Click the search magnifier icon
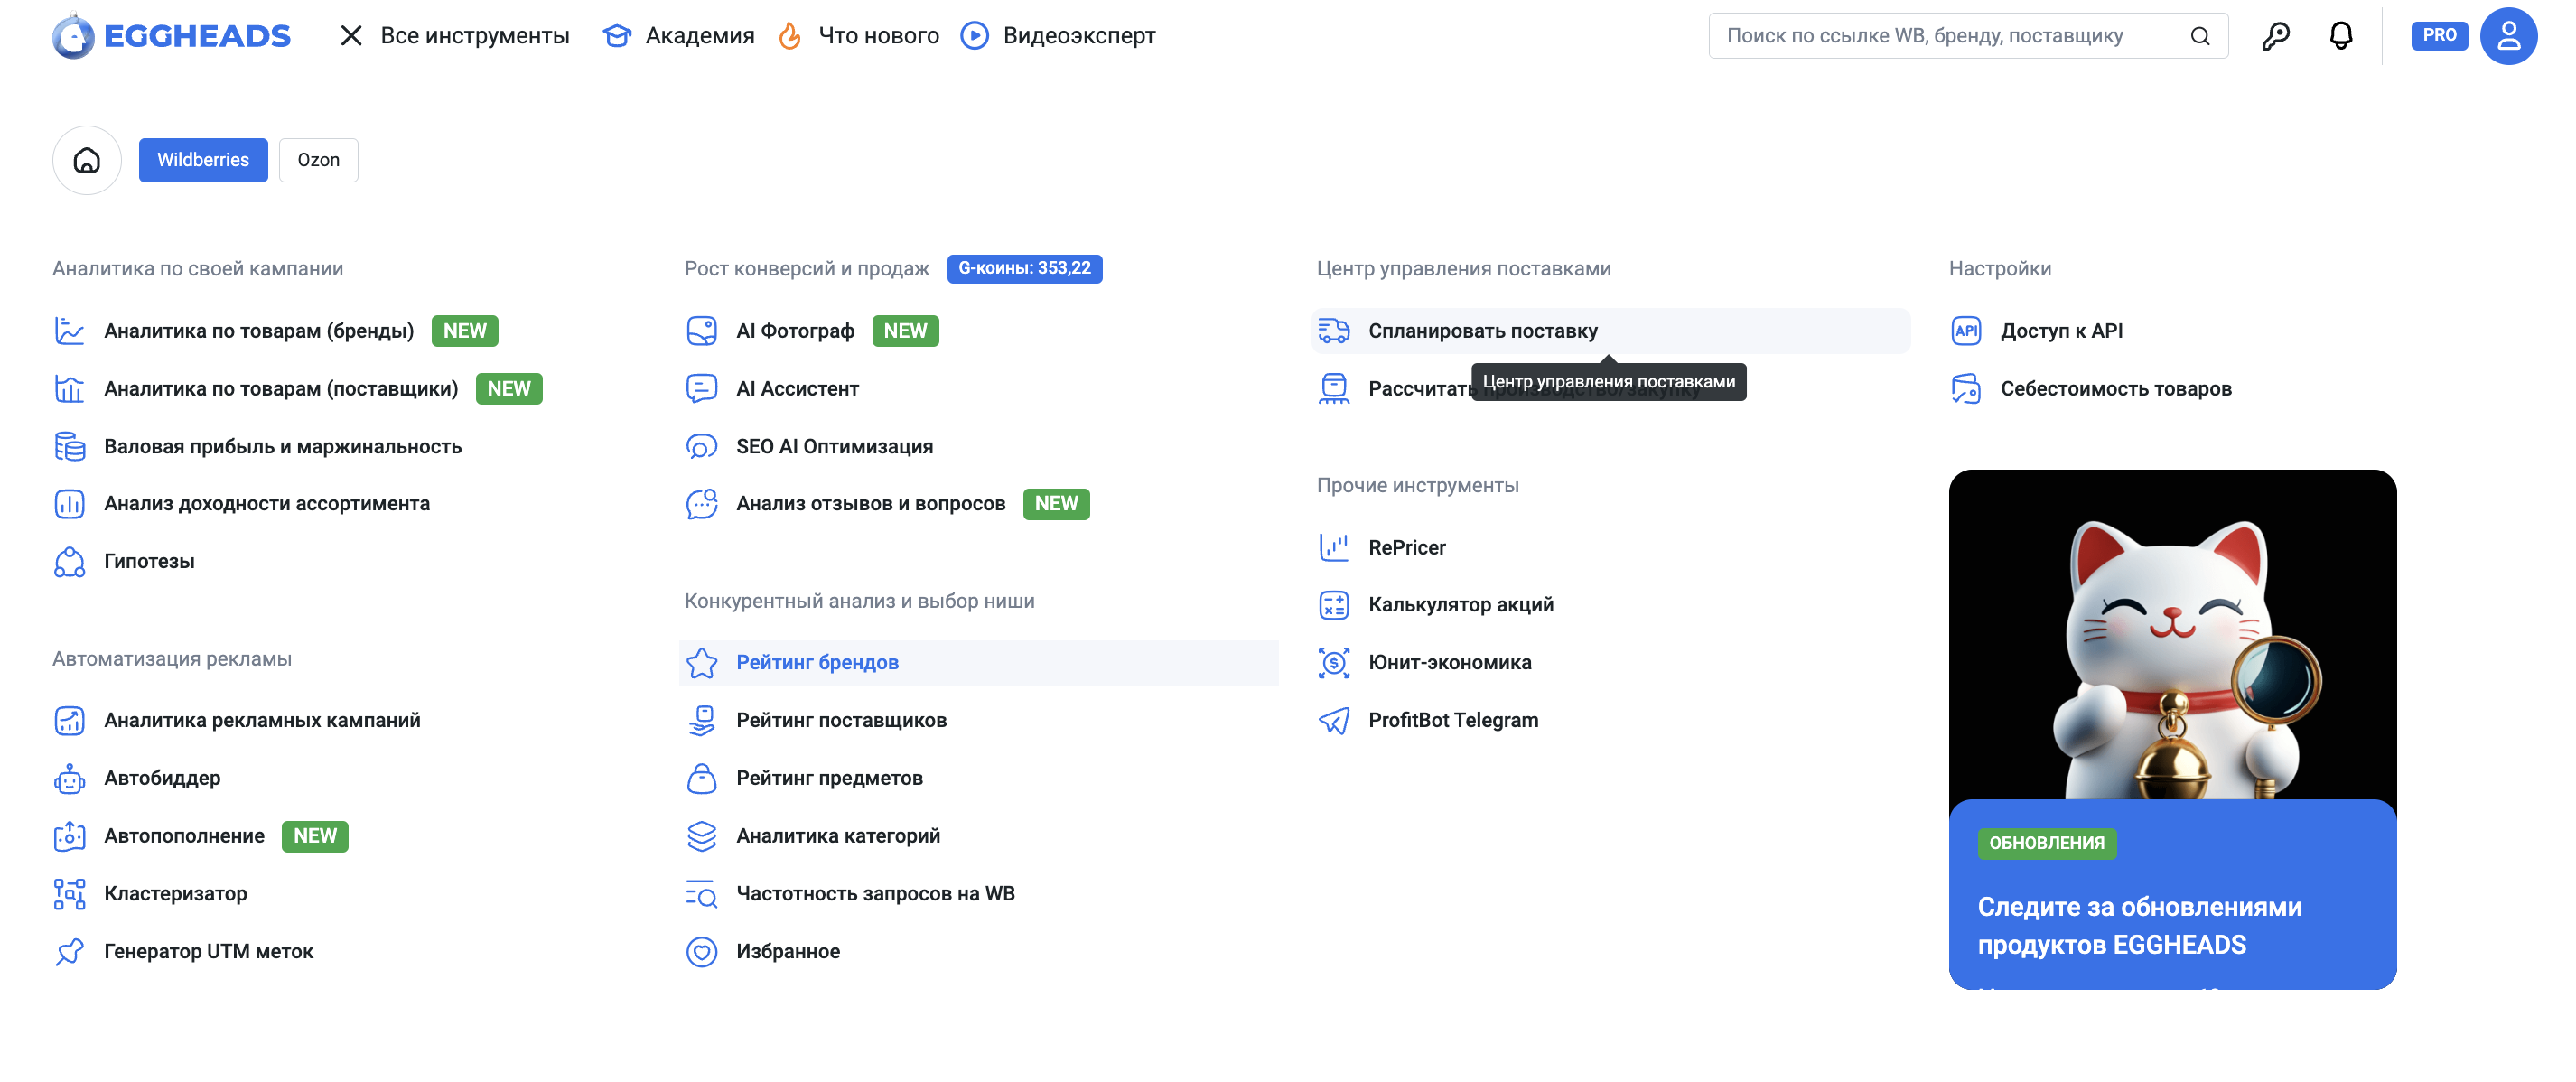The width and height of the screenshot is (2576, 1082). [2200, 36]
